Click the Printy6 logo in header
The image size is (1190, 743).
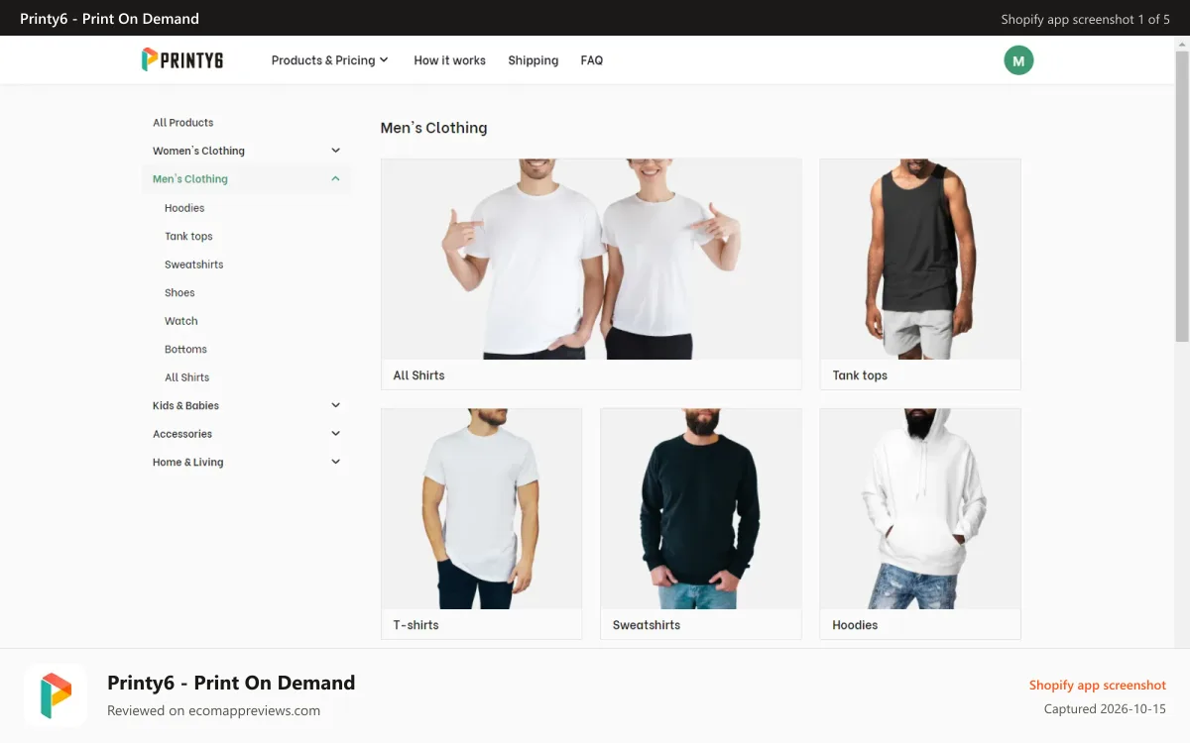tap(182, 59)
